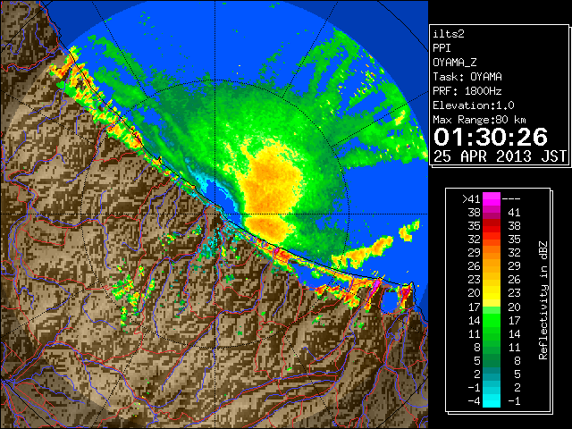Pick the orange 29 dBZ legend band
Image resolution: width=572 pixels, height=429 pixels.
coord(492,253)
